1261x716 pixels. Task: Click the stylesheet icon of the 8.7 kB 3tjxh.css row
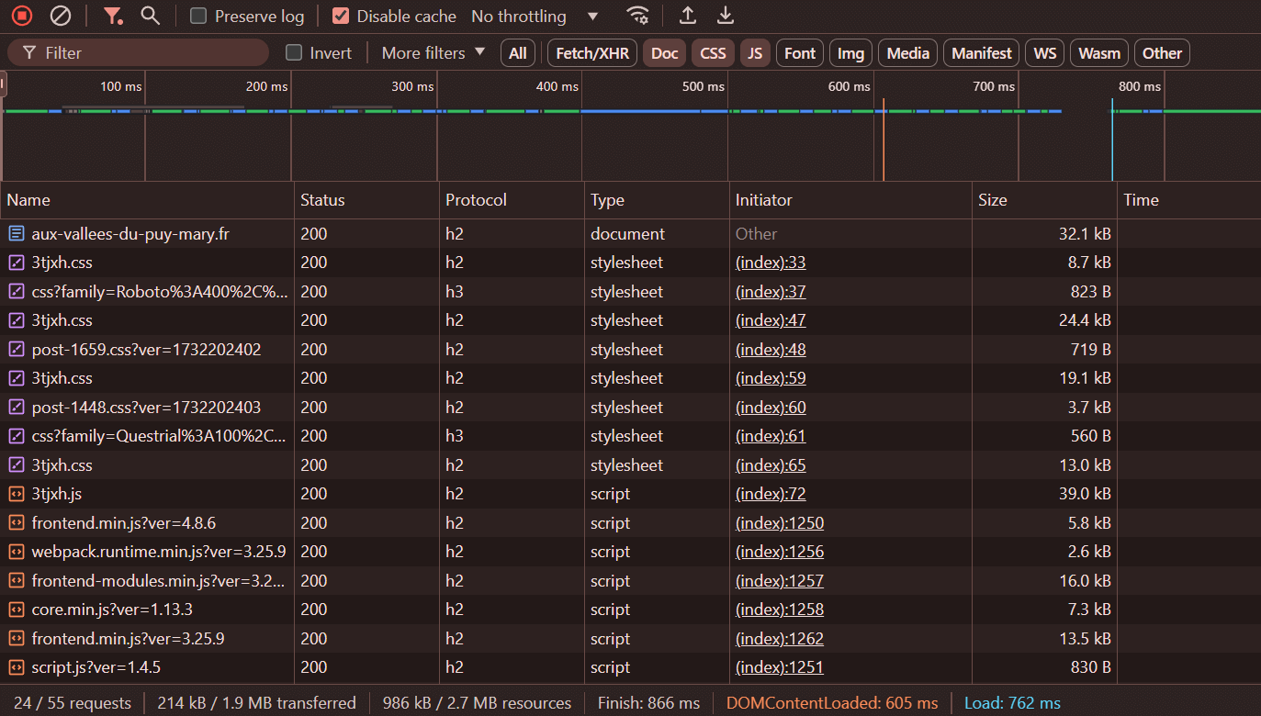16,263
